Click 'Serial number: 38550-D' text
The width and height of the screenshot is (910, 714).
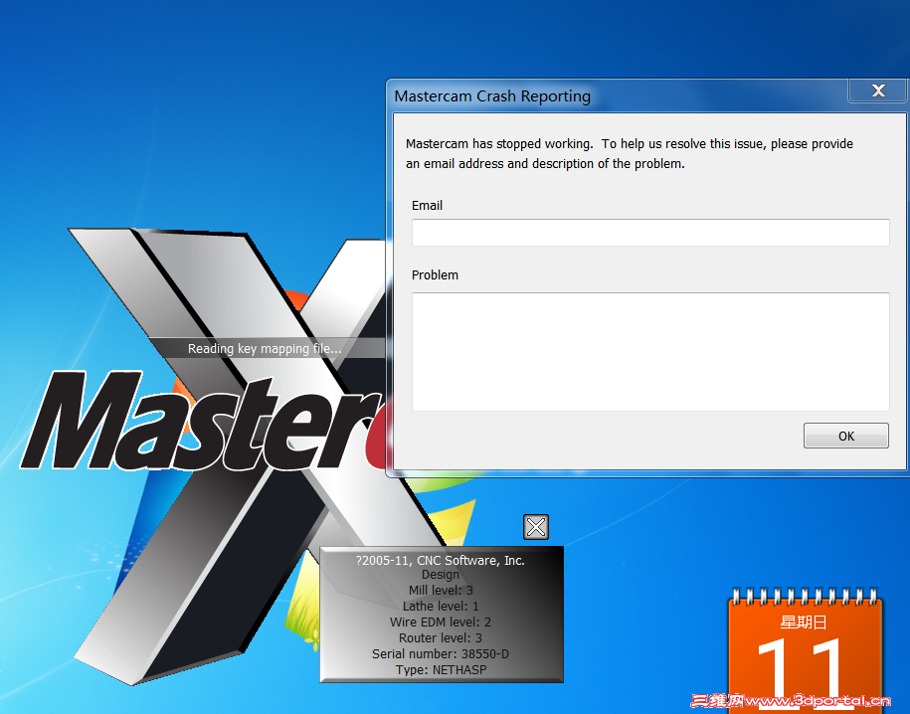coord(440,654)
